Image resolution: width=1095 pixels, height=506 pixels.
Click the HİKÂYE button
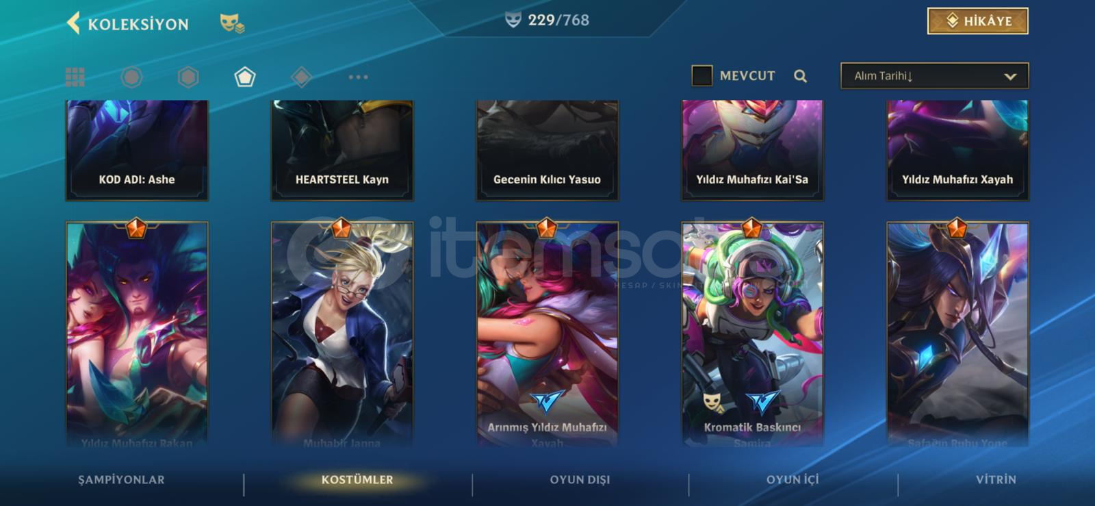pyautogui.click(x=978, y=21)
